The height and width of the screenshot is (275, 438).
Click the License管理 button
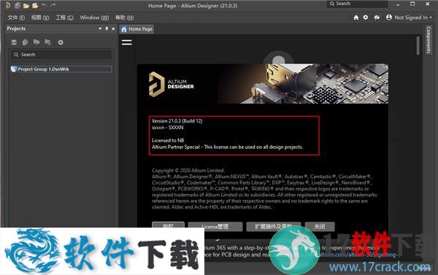(215, 227)
